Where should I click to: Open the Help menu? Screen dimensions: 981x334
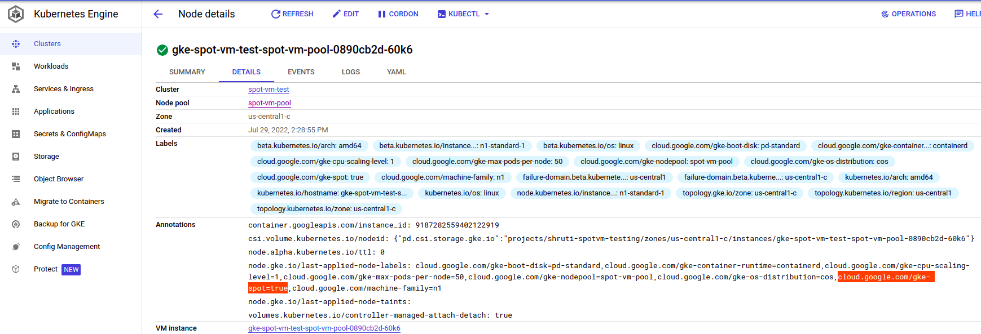click(x=967, y=14)
